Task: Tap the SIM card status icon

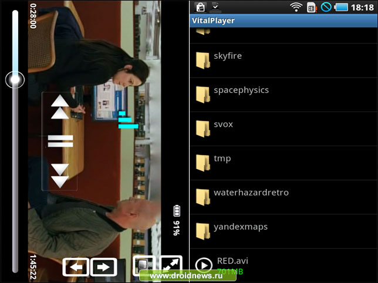Action: [x=312, y=8]
